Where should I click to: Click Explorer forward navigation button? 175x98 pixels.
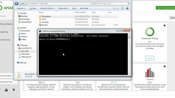20,4
